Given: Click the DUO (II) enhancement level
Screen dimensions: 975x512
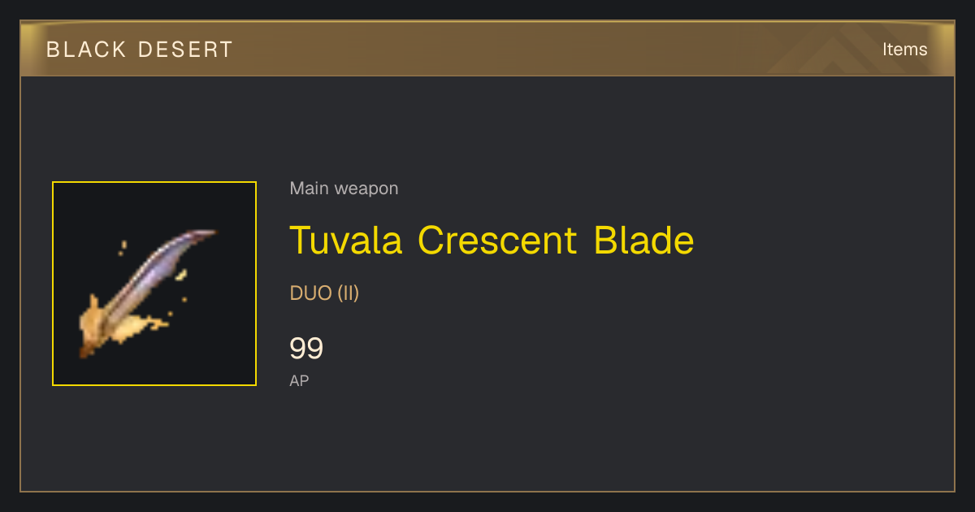Looking at the screenshot, I should [x=324, y=293].
